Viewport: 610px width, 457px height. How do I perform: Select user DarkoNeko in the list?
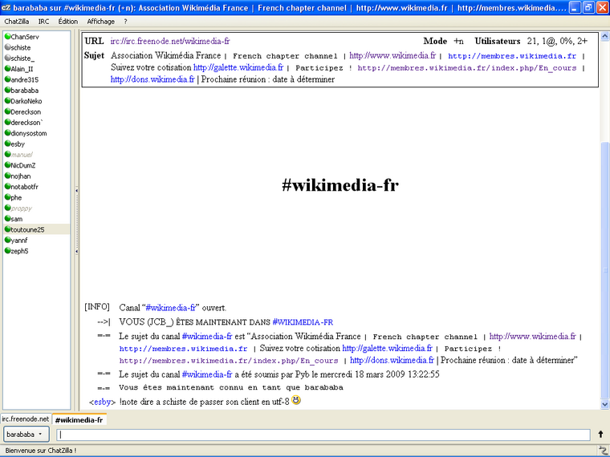(37, 101)
